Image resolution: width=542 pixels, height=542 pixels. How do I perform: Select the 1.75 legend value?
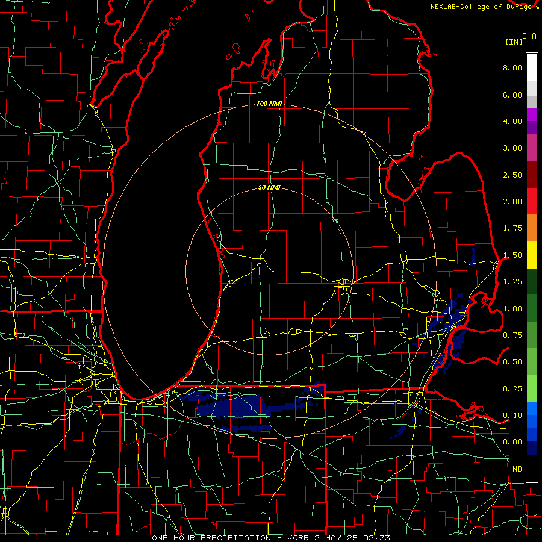coord(512,228)
